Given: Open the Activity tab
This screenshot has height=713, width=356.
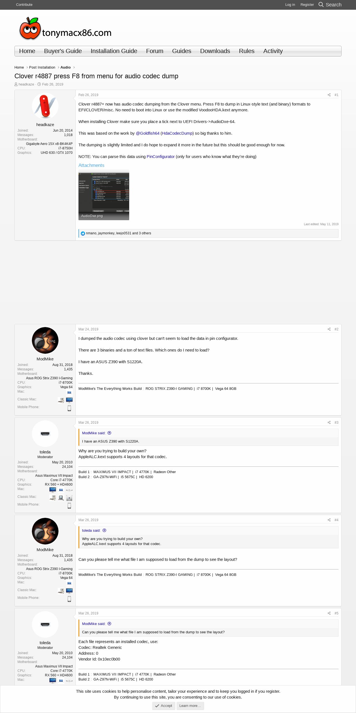Looking at the screenshot, I should [273, 51].
